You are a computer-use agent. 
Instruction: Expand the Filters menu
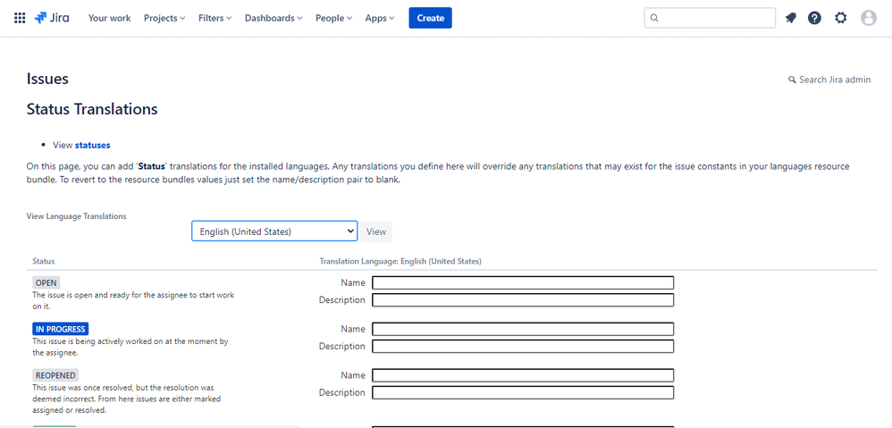[x=215, y=18]
